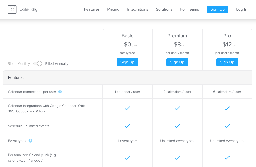Viewport: 256px width, 167px height.
Task: Click 'Calendar integrations with Google Calendar' label
Action: click(x=48, y=109)
